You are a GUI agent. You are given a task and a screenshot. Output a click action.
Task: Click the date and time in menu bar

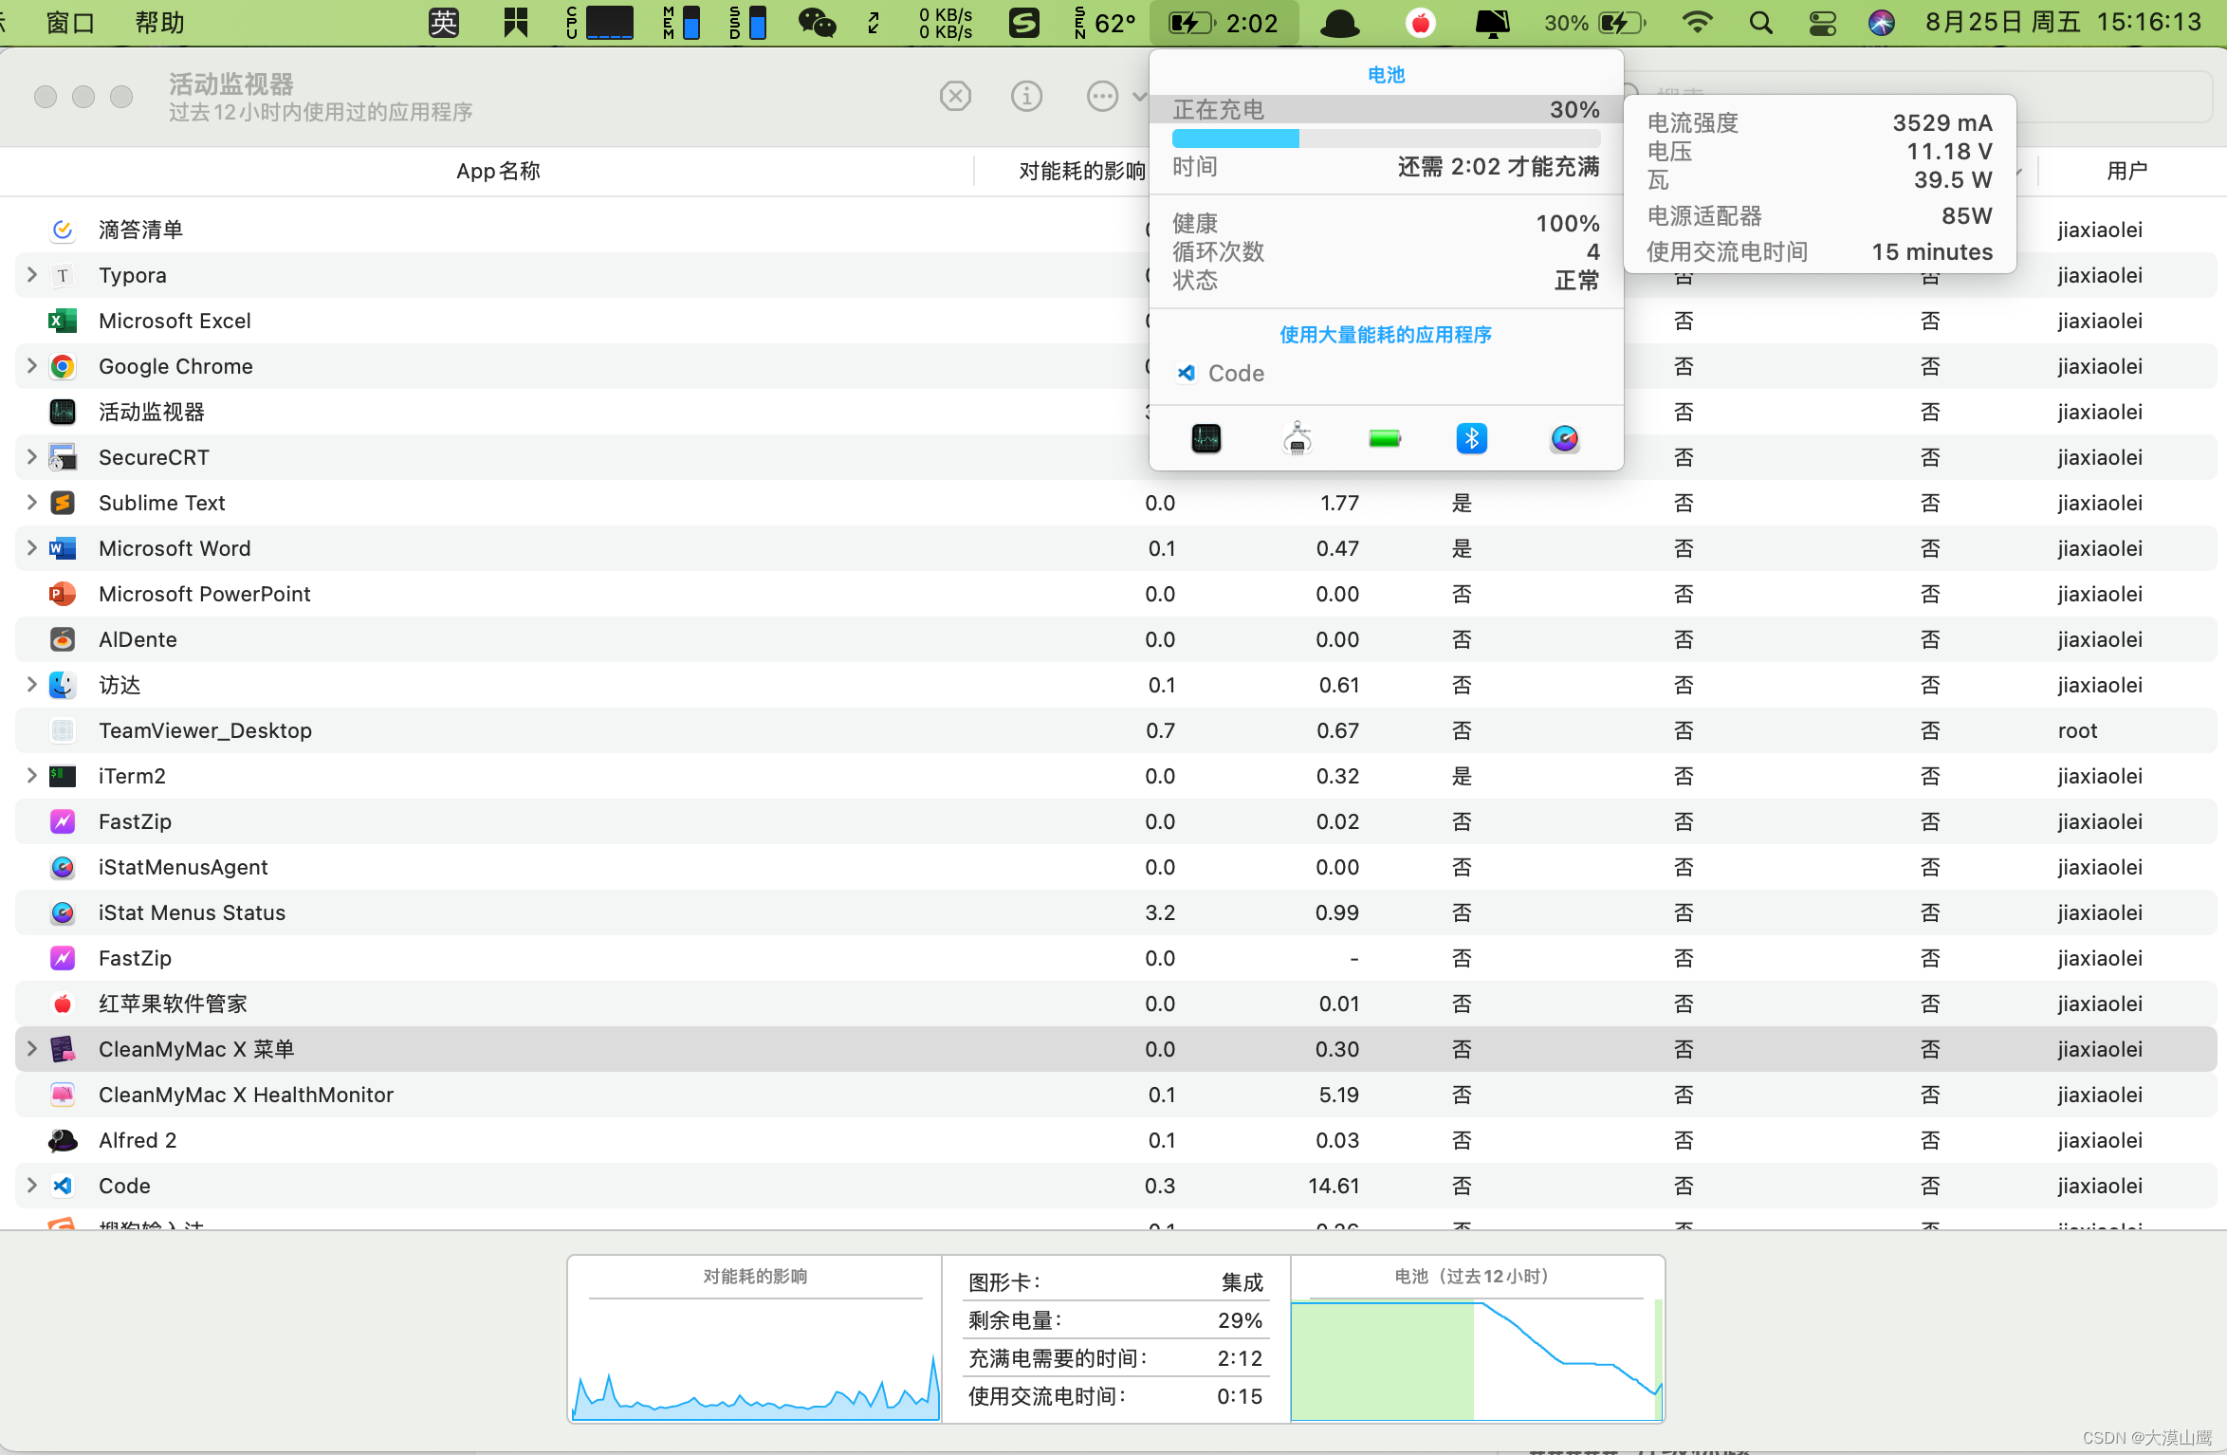pyautogui.click(x=2063, y=23)
